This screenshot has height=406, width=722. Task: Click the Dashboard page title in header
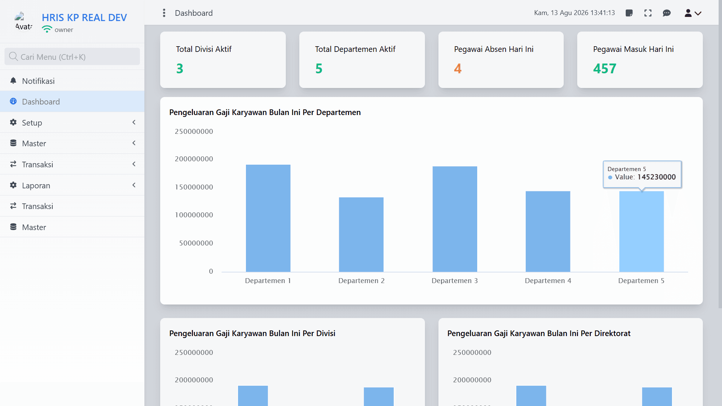194,13
